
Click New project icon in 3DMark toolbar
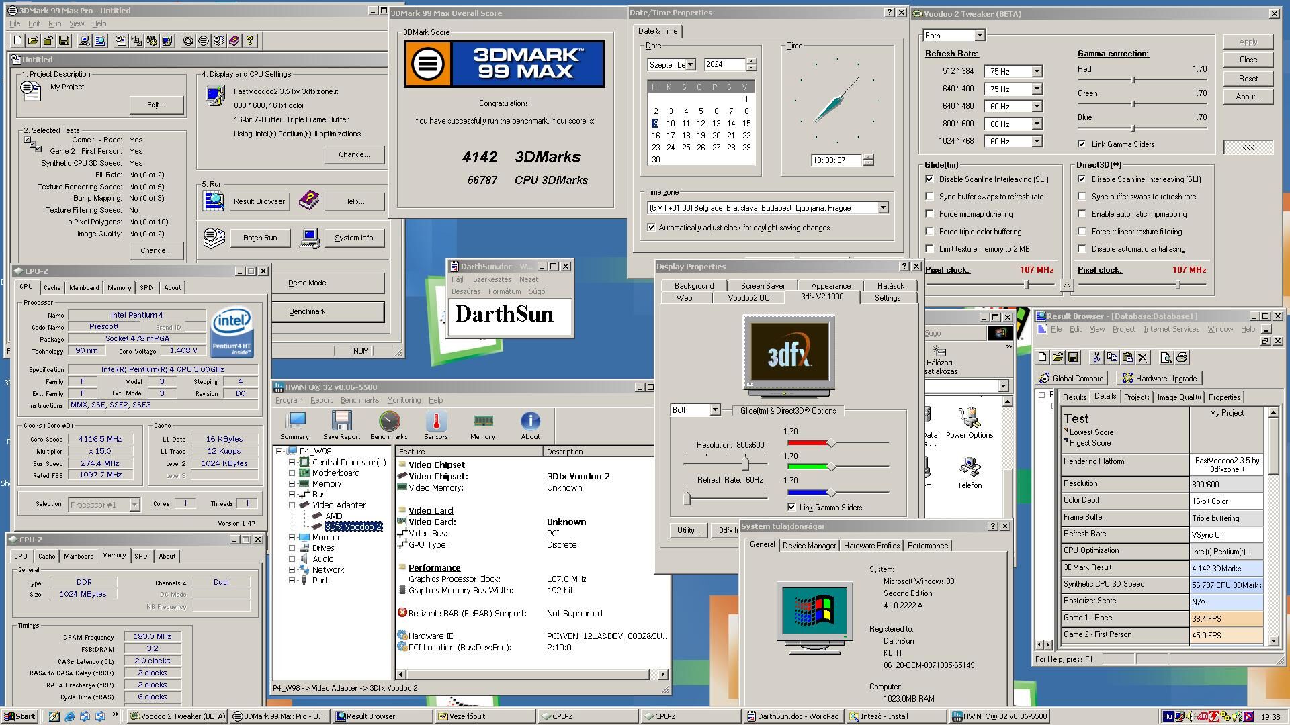(x=17, y=41)
